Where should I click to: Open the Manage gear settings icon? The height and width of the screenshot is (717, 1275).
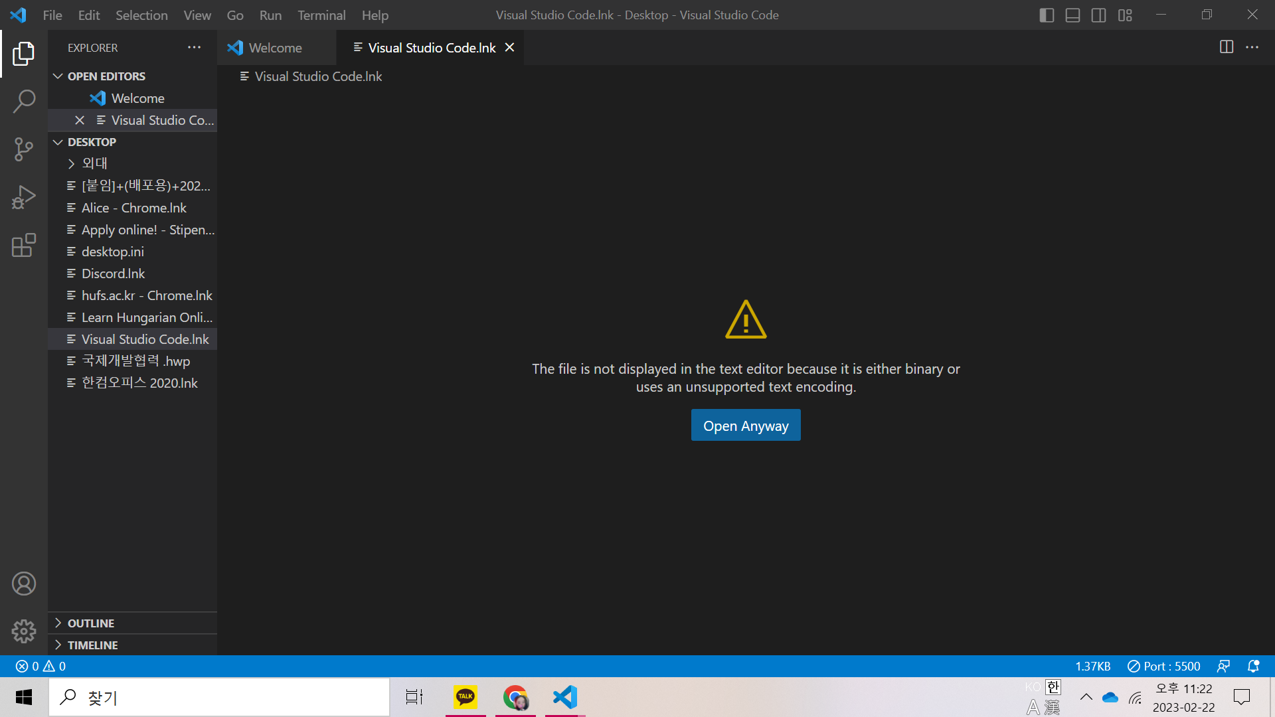coord(24,631)
